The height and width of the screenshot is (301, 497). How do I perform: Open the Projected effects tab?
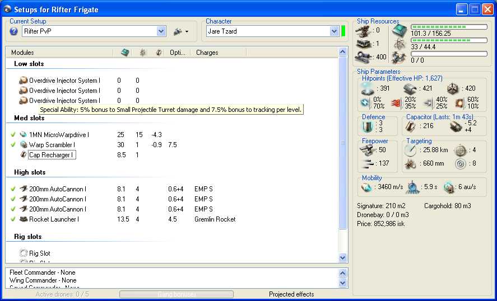(x=291, y=294)
